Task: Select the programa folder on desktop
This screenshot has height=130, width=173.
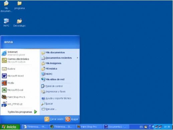Action: [20, 5]
